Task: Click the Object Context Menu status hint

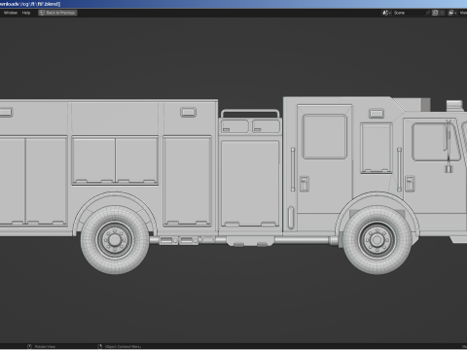Action: (x=120, y=346)
